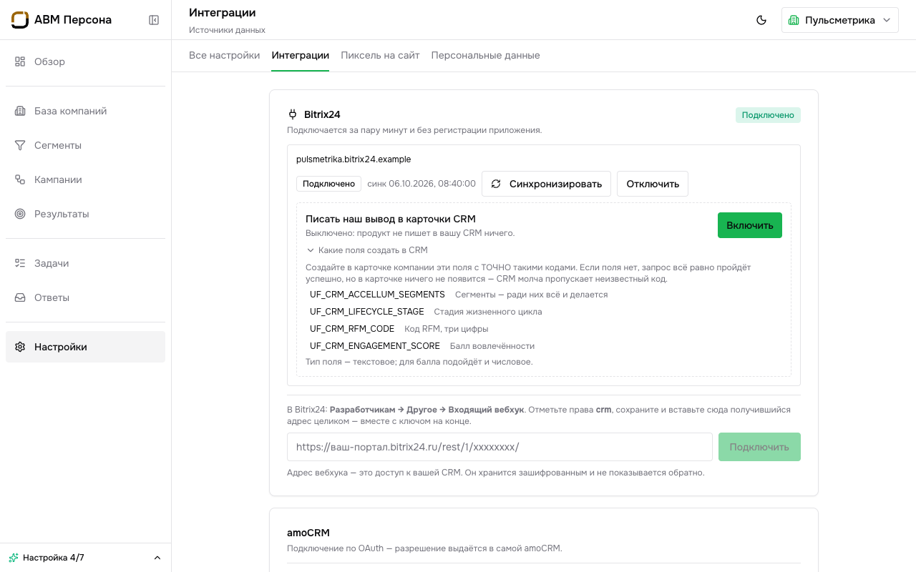Open Сегменты in the sidebar
The image size is (916, 572).
tap(85, 145)
